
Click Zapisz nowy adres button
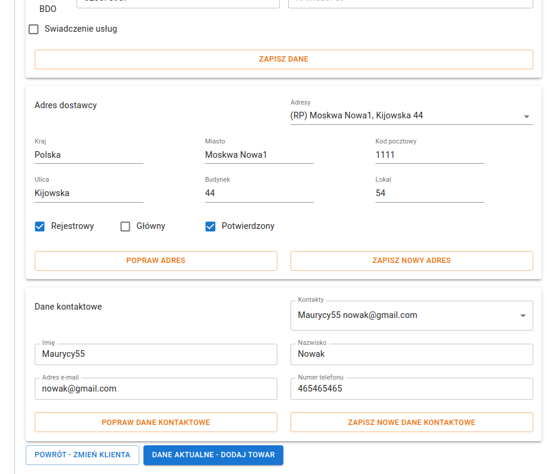tap(411, 261)
